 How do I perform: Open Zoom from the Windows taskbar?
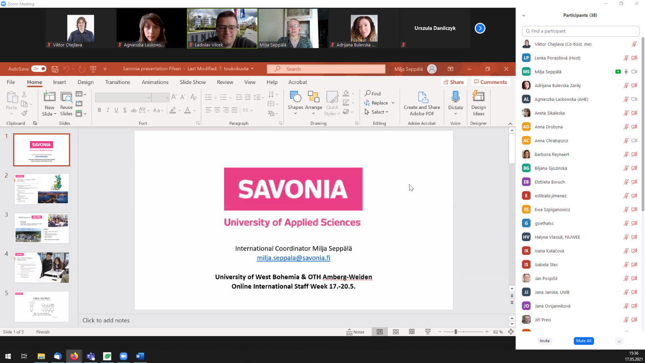(x=123, y=356)
